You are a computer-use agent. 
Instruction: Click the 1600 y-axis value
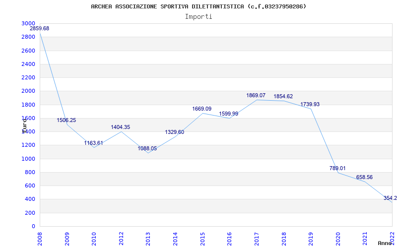click(x=28, y=118)
